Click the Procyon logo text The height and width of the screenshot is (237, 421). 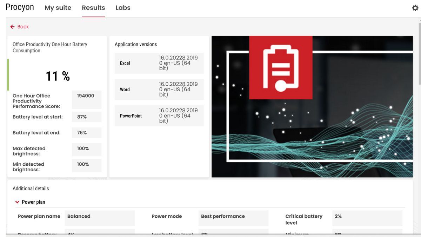[x=20, y=7]
